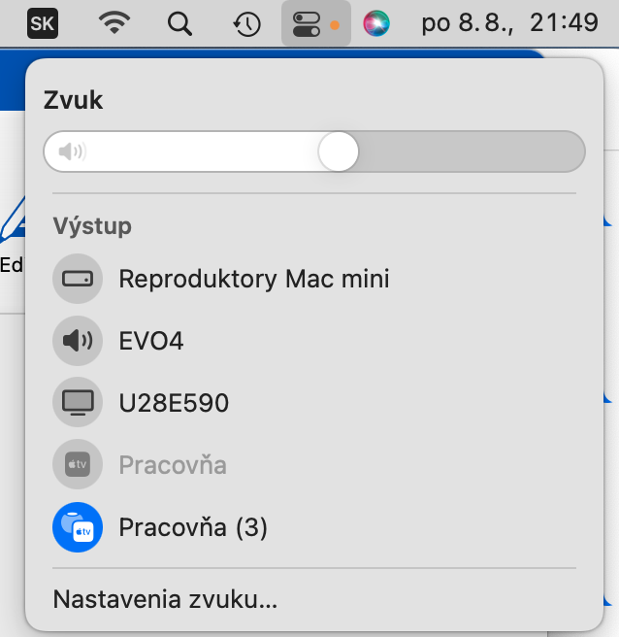This screenshot has height=637, width=619.
Task: Click the greyed Apple TV Pracovňa icon
Action: [x=78, y=464]
